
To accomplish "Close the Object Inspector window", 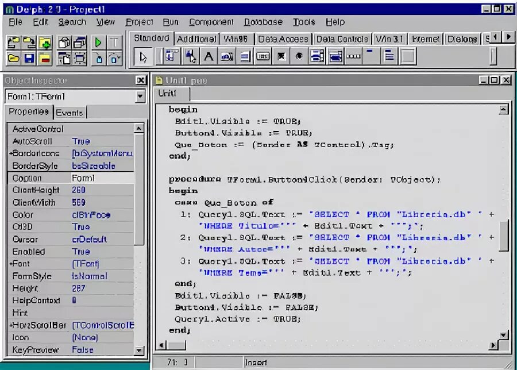I will pyautogui.click(x=141, y=80).
